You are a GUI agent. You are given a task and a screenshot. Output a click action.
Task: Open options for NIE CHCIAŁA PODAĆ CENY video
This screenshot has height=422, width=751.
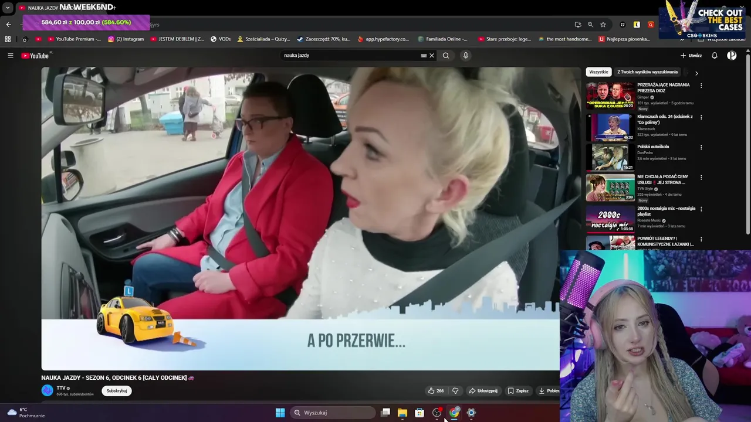tap(701, 177)
